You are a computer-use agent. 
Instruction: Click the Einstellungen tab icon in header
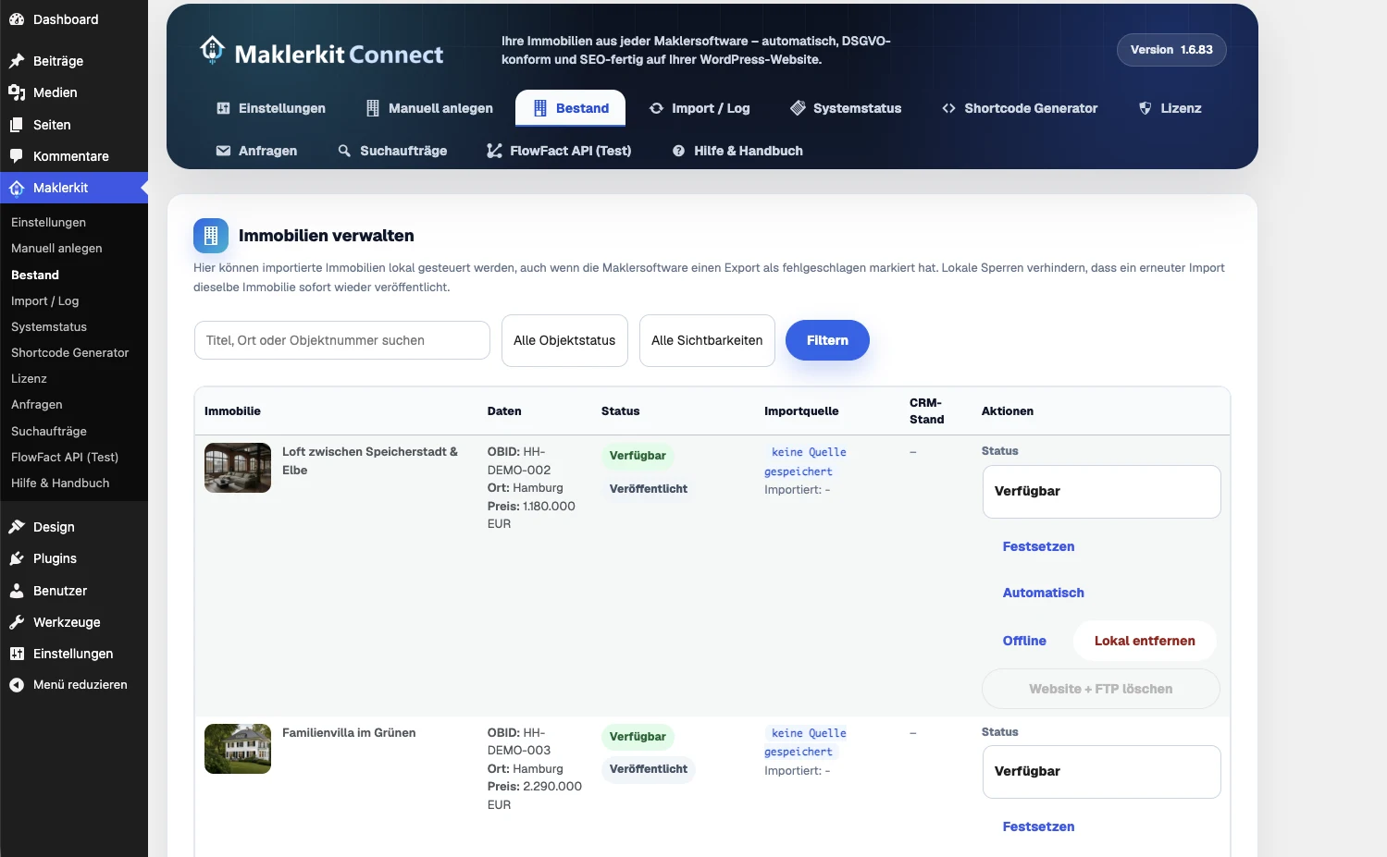(223, 108)
